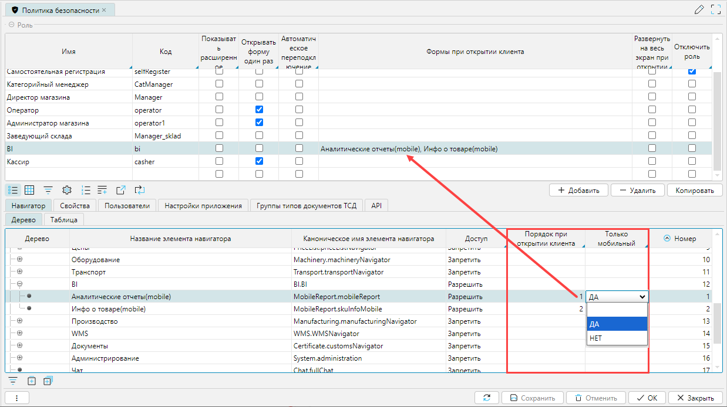Uncheck 'Открывать форму один раз' for Оператор
Image resolution: width=727 pixels, height=407 pixels.
259,110
